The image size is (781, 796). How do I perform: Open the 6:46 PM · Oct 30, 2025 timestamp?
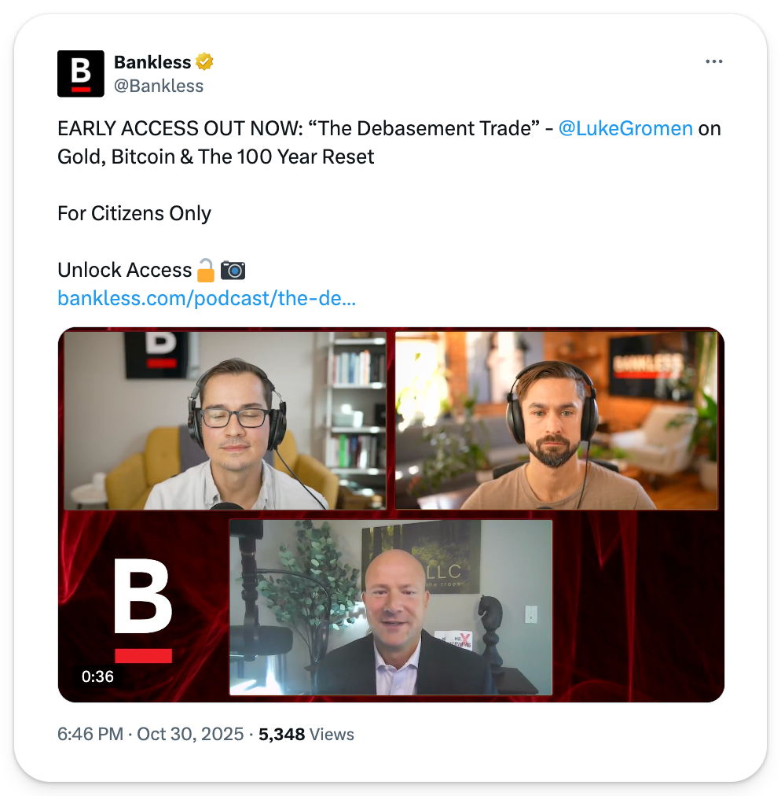tap(150, 734)
